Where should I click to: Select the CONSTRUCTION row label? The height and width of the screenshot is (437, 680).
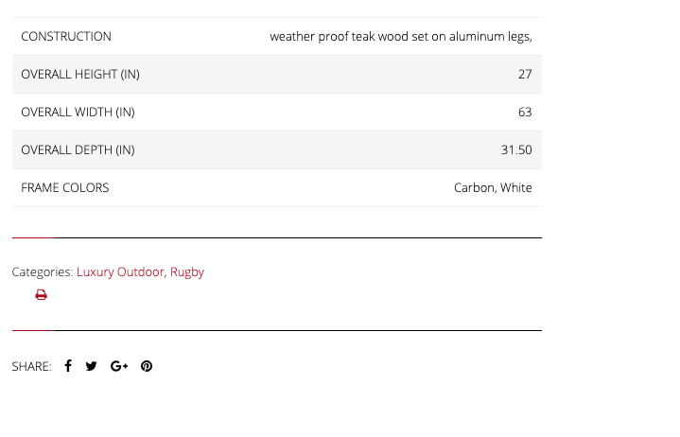pyautogui.click(x=66, y=36)
